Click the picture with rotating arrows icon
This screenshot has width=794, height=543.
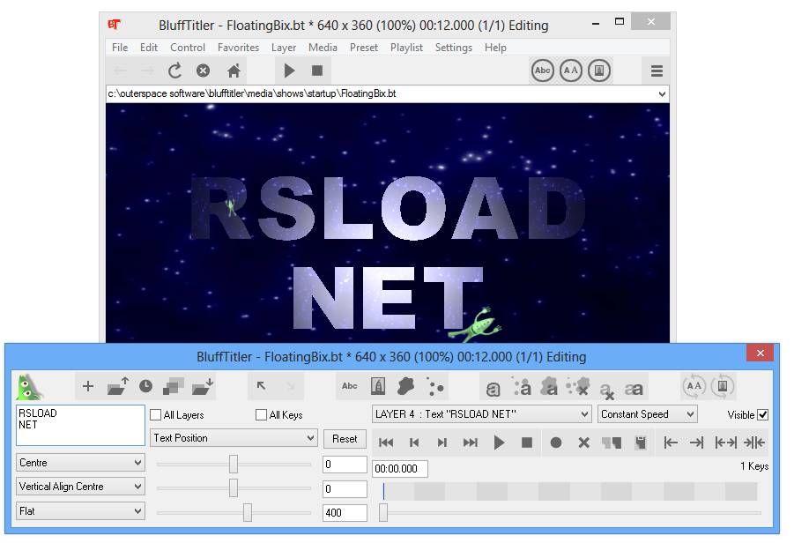click(x=723, y=386)
